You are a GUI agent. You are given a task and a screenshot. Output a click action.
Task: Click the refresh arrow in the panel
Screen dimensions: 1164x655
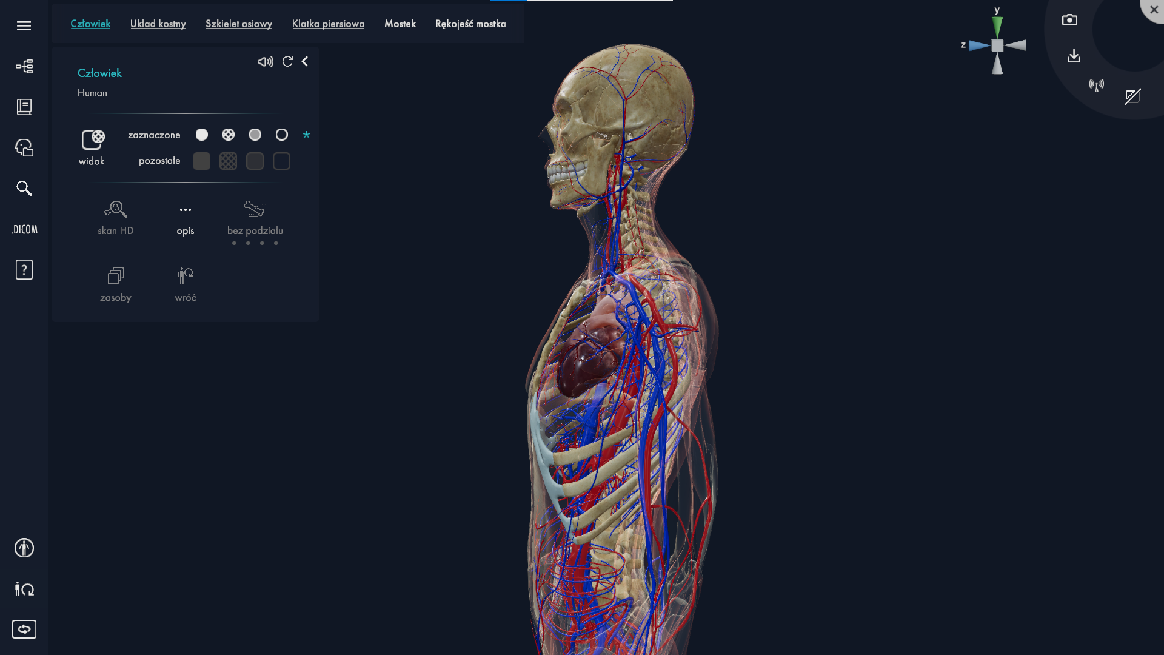tap(287, 61)
